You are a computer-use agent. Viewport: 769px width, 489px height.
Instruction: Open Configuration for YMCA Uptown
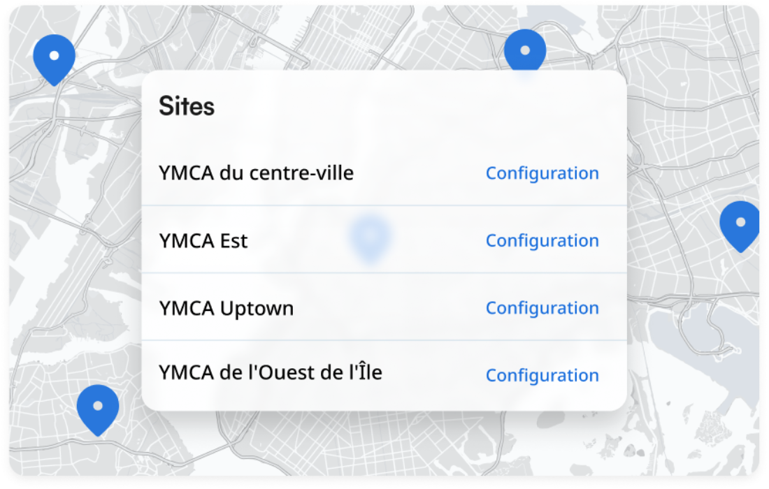tap(542, 308)
